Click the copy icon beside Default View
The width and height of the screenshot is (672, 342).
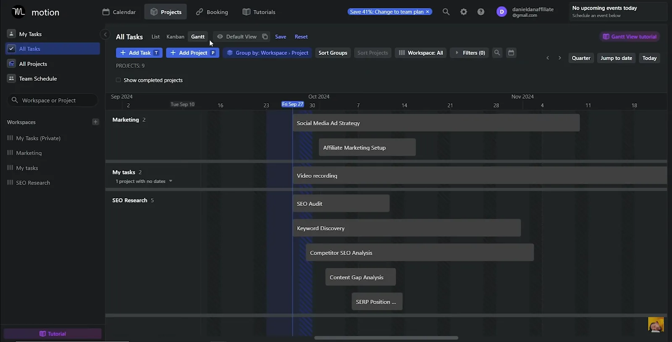265,37
